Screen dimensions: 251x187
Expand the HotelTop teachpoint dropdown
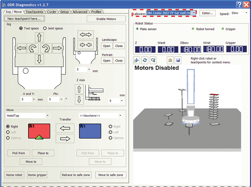pos(47,116)
